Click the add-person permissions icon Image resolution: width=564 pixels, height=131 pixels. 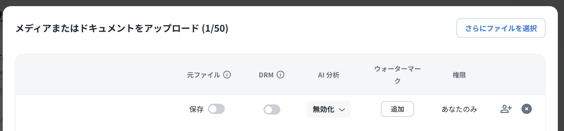[x=506, y=109]
